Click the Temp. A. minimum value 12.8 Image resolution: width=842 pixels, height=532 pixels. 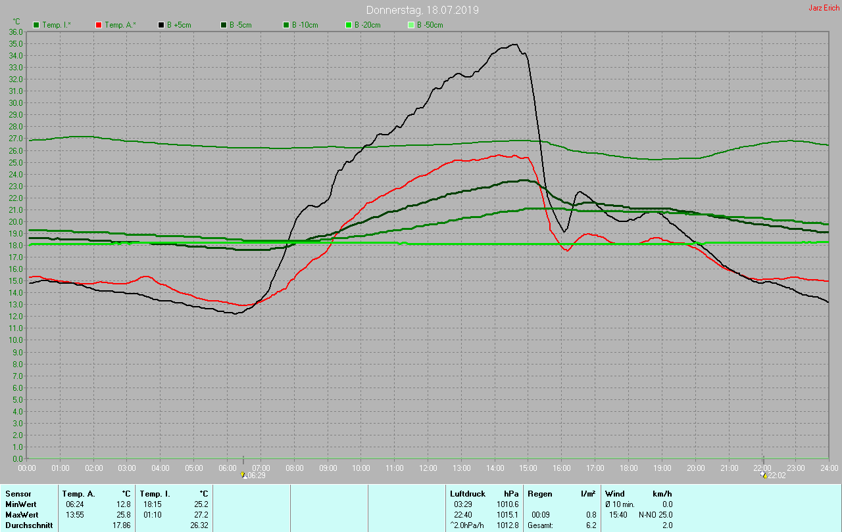tap(123, 504)
